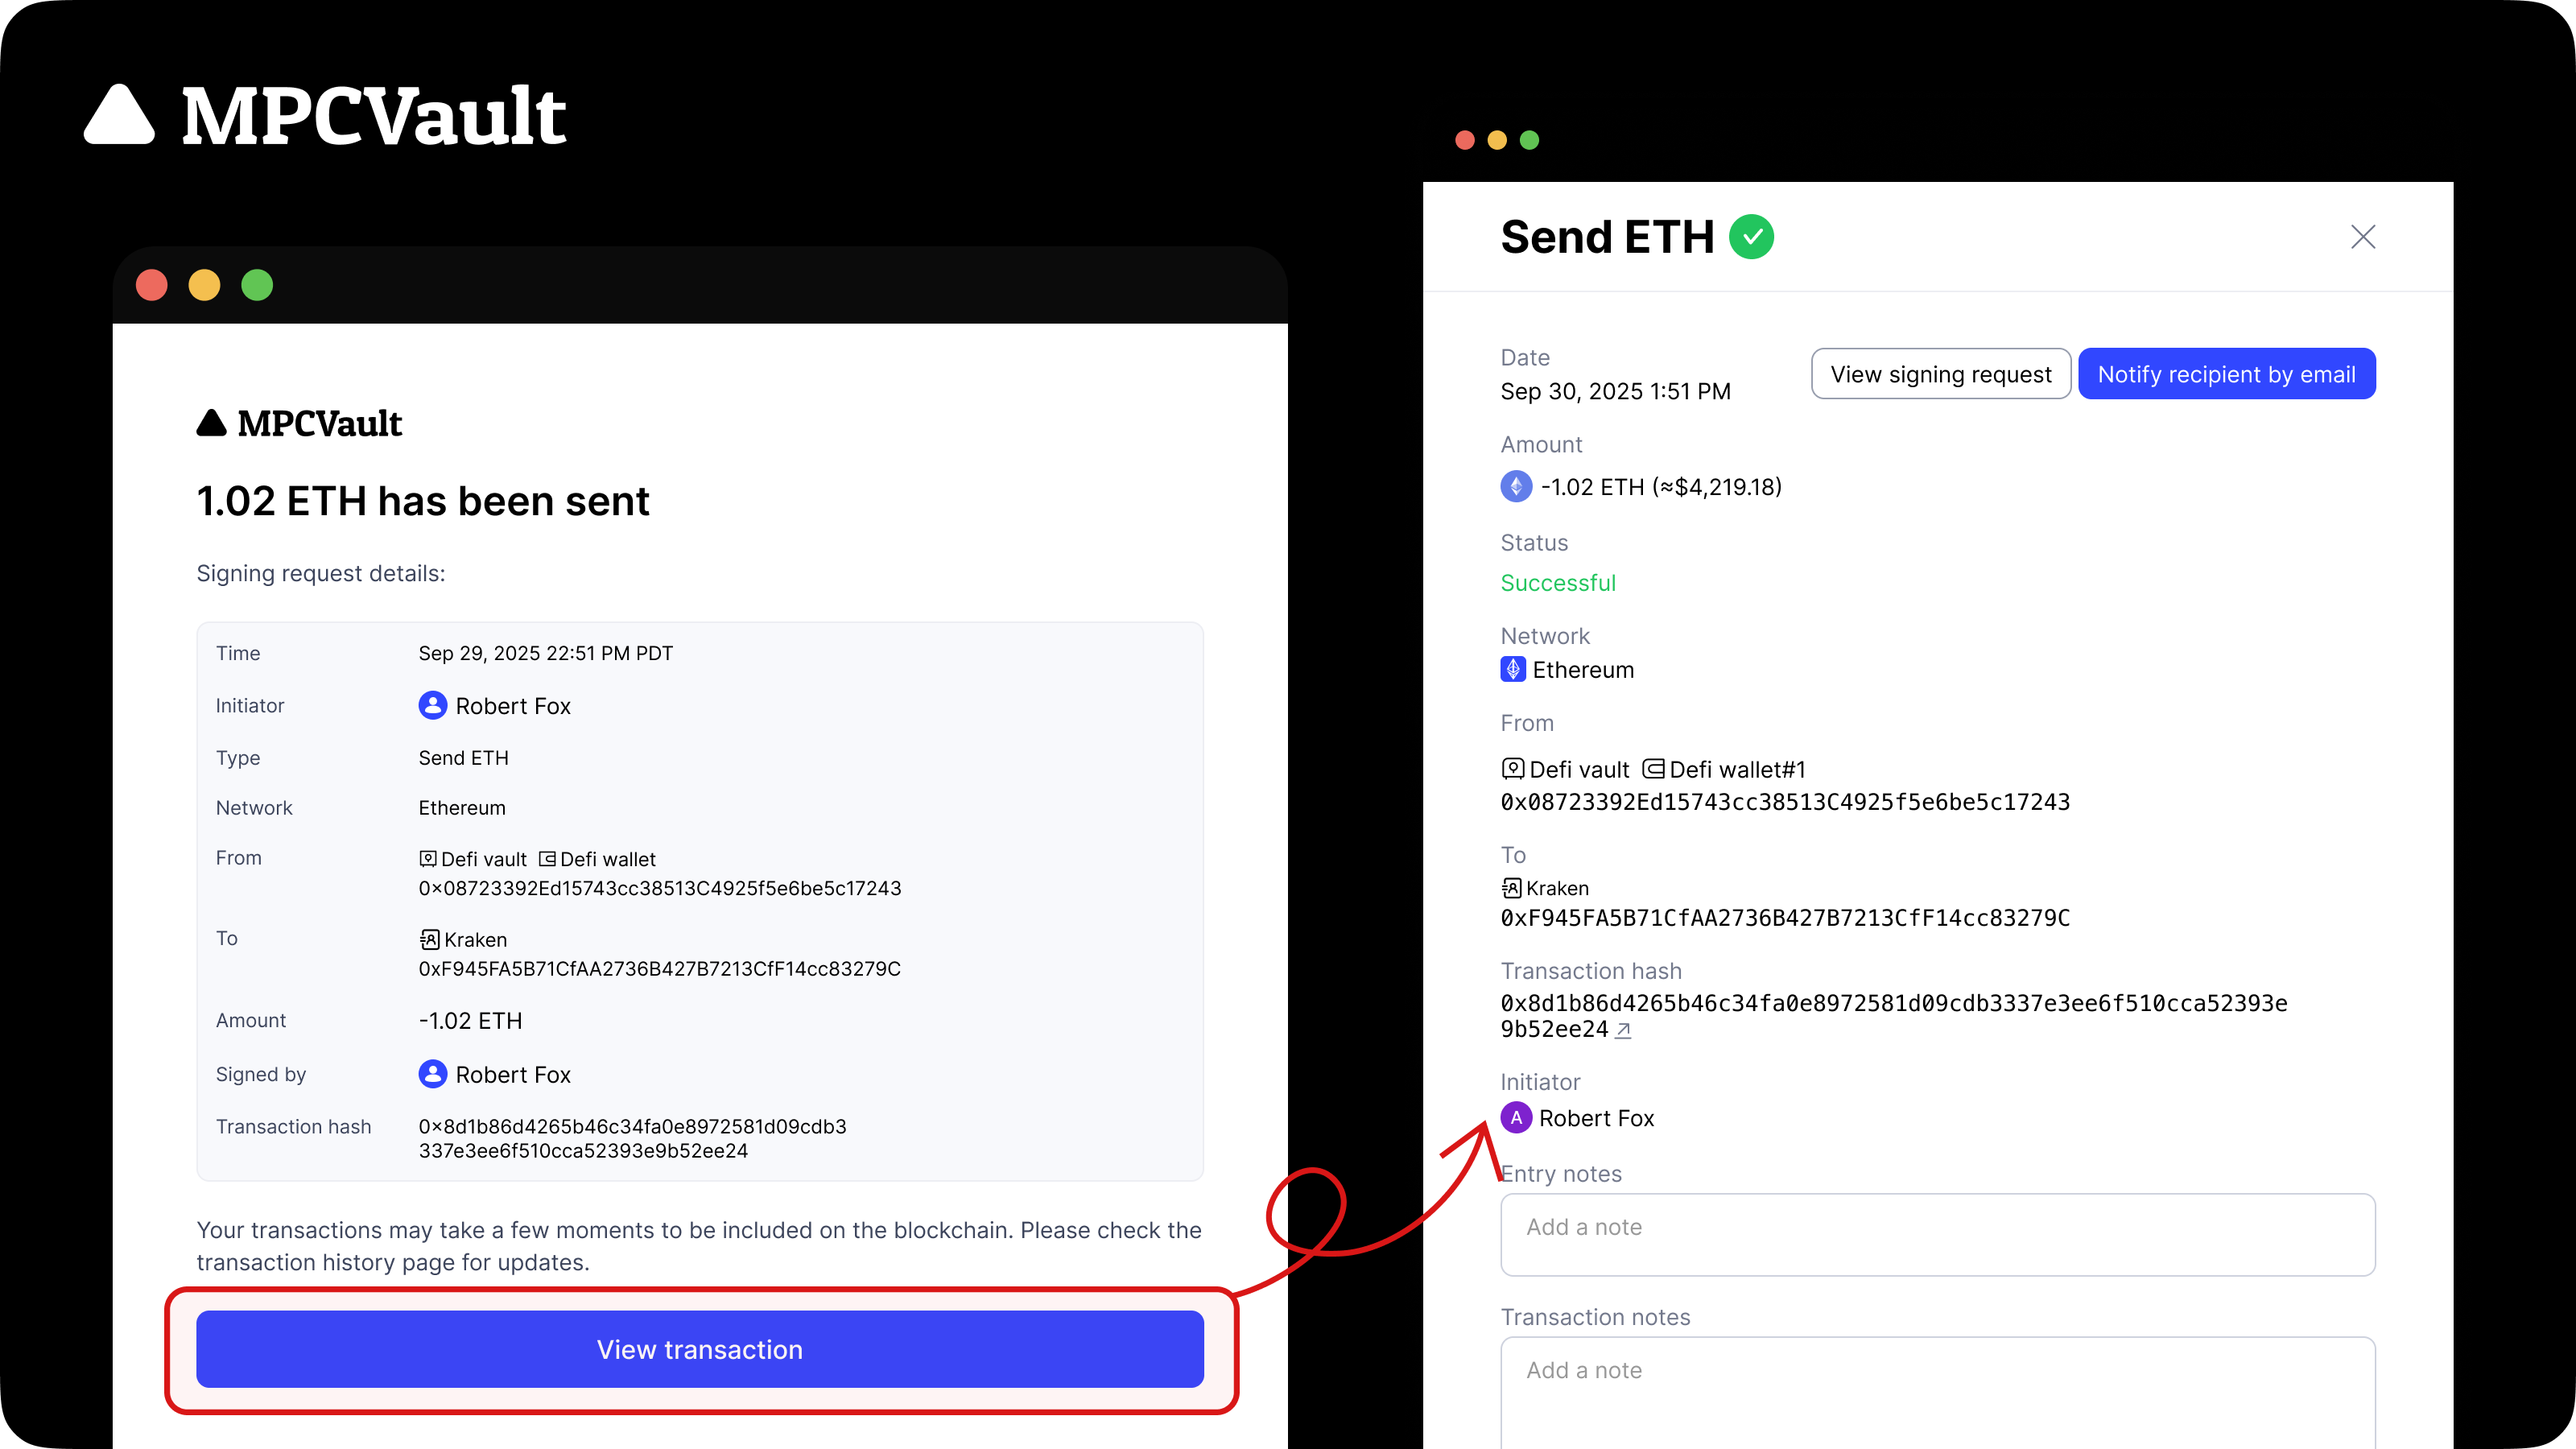Open transaction hash external link icon
Screen dimensions: 2576x1449
click(x=1623, y=1030)
